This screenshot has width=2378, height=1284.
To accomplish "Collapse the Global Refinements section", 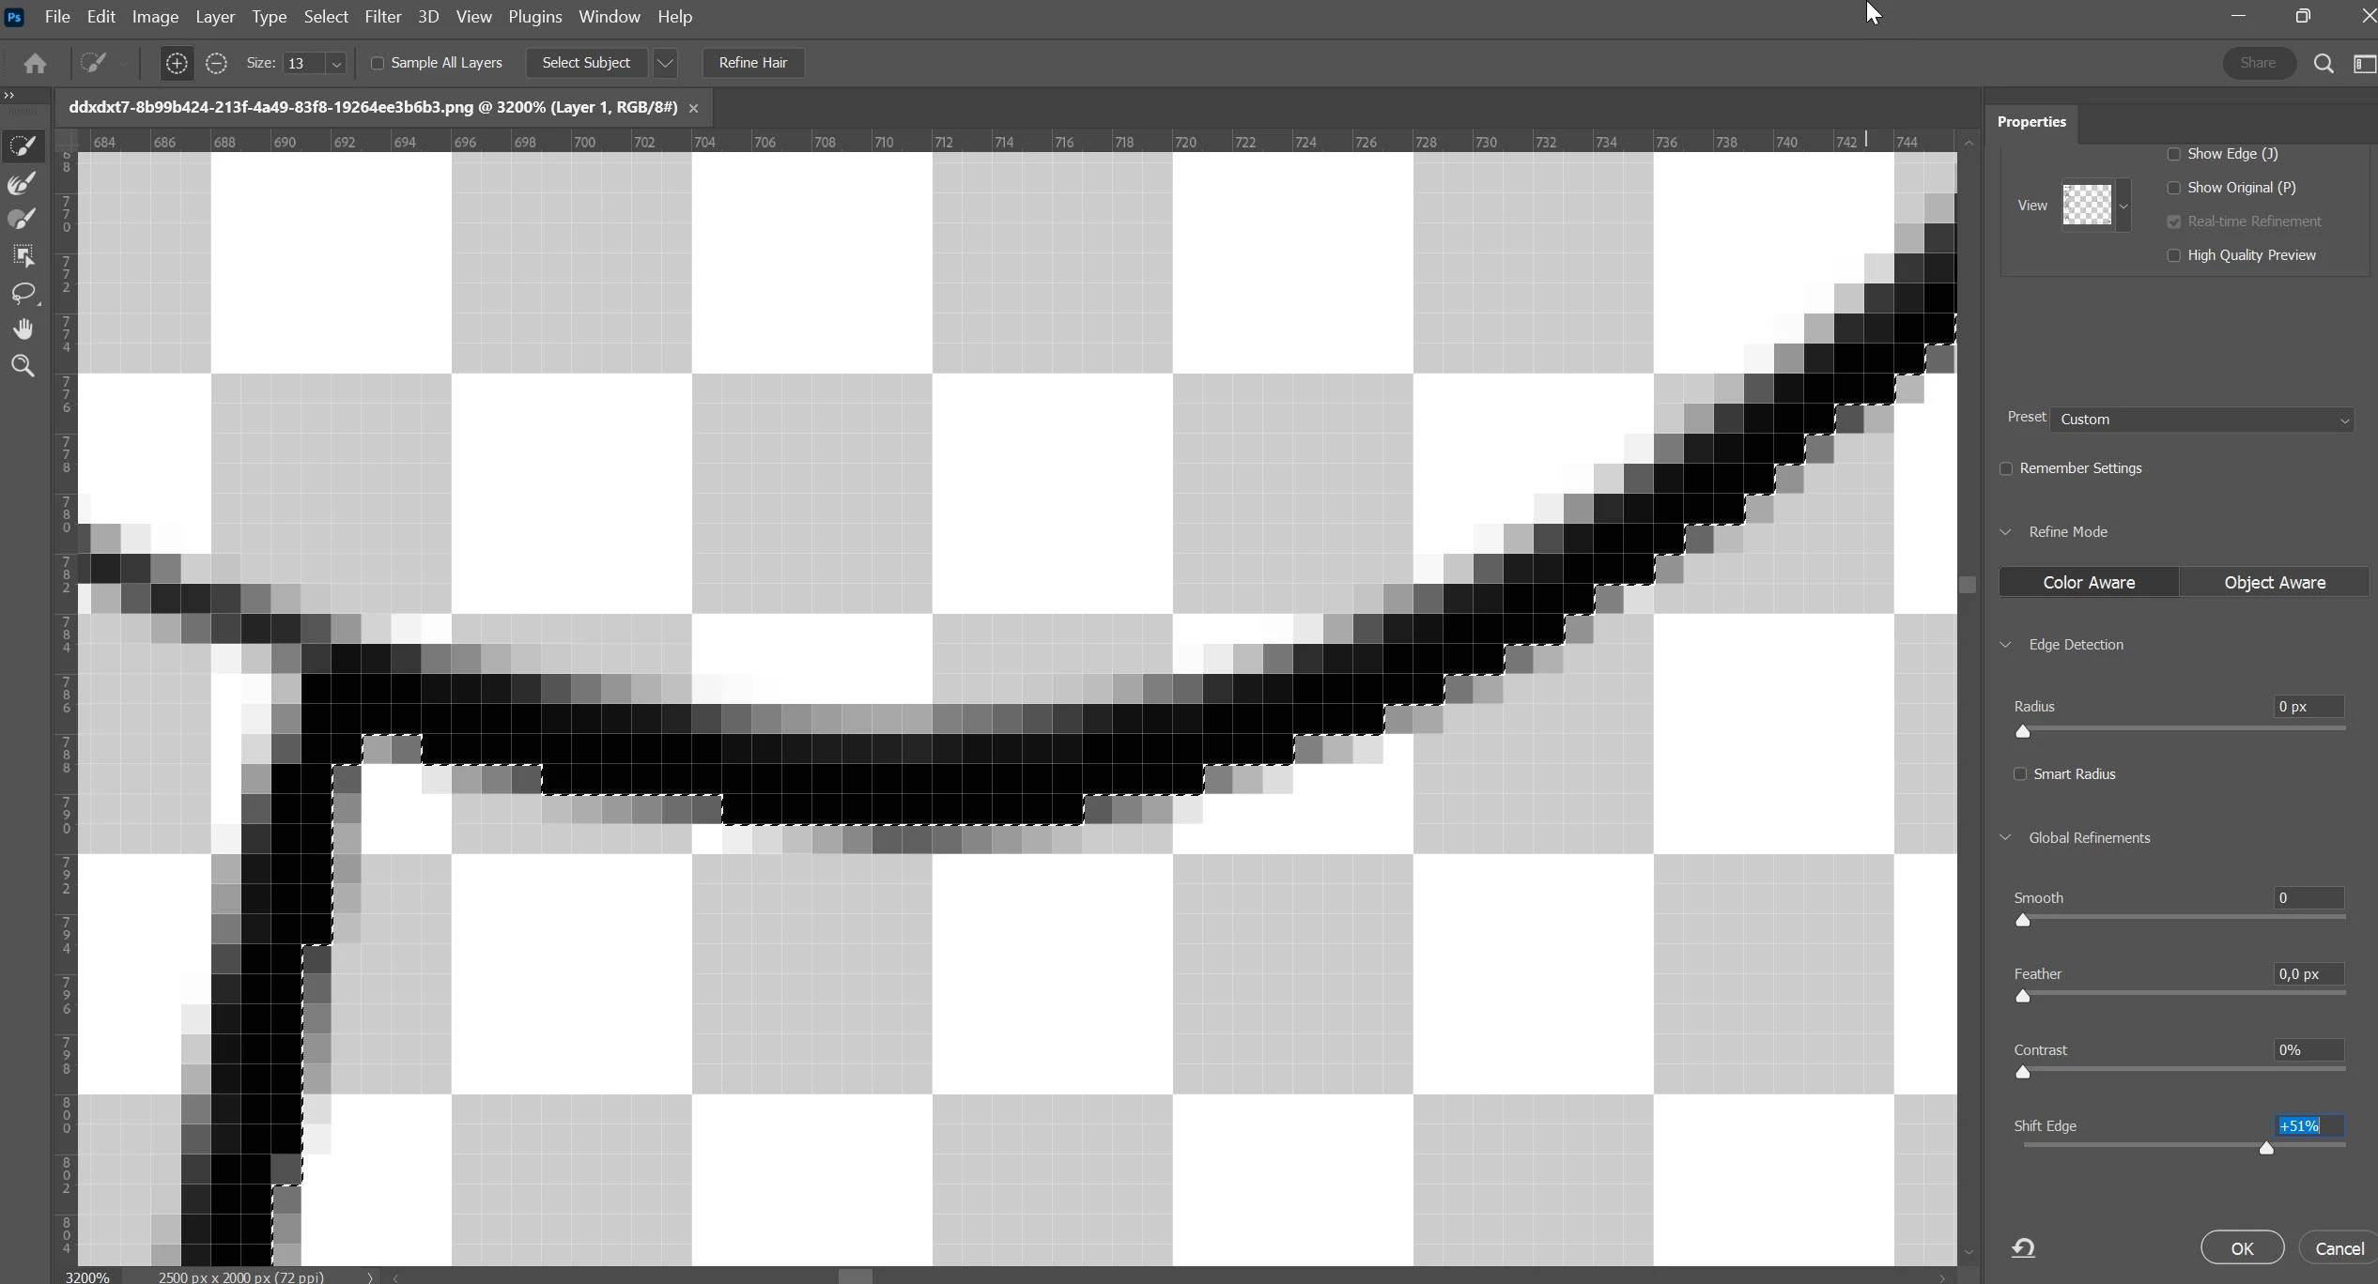I will (x=2006, y=837).
